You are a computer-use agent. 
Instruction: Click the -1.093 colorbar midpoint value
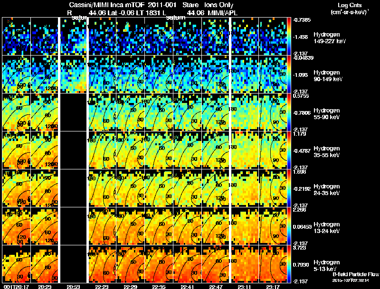point(300,75)
